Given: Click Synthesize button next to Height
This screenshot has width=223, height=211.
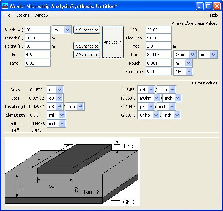Looking at the screenshot, I should point(87,46).
